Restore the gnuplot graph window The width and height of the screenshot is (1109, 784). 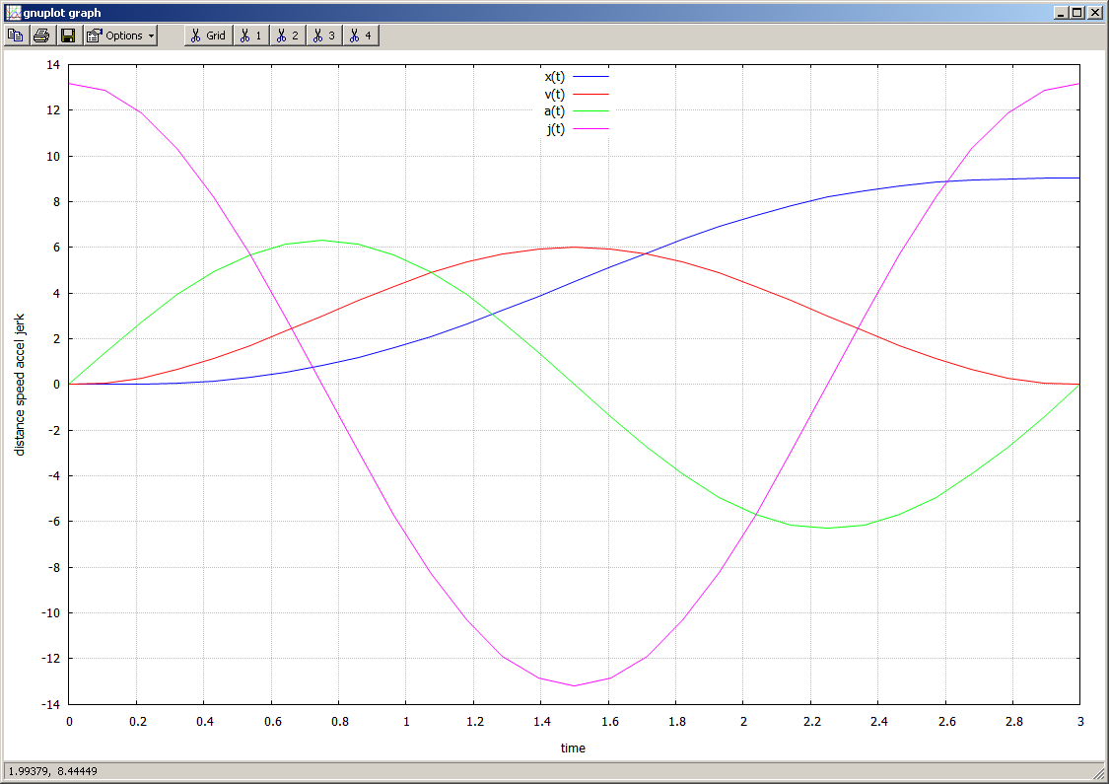(1076, 13)
